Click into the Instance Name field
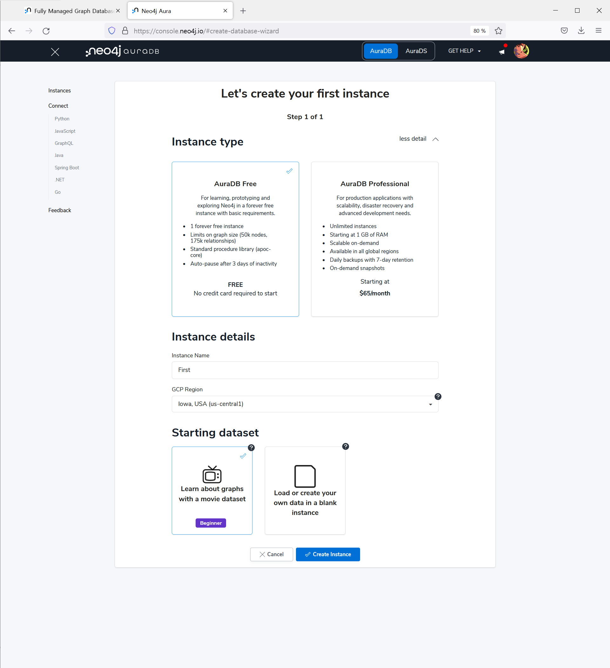Image resolution: width=610 pixels, height=668 pixels. (305, 370)
